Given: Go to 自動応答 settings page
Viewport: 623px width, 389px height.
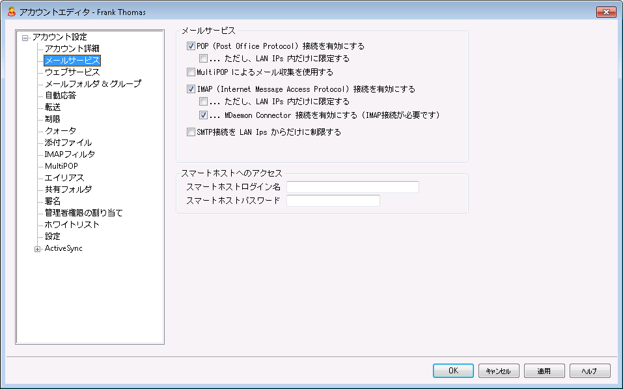Looking at the screenshot, I should 60,96.
